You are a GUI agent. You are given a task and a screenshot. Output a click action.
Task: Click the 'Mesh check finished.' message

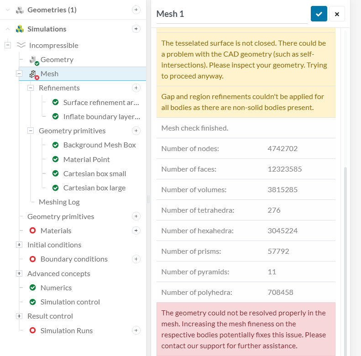click(195, 128)
